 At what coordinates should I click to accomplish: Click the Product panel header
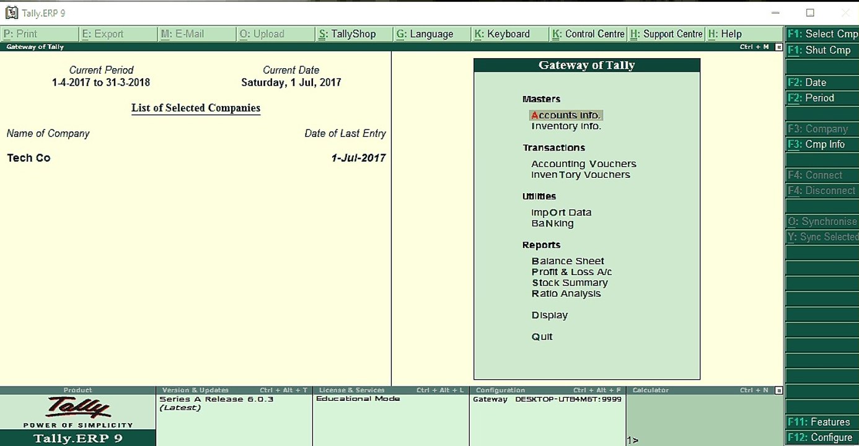pos(77,390)
